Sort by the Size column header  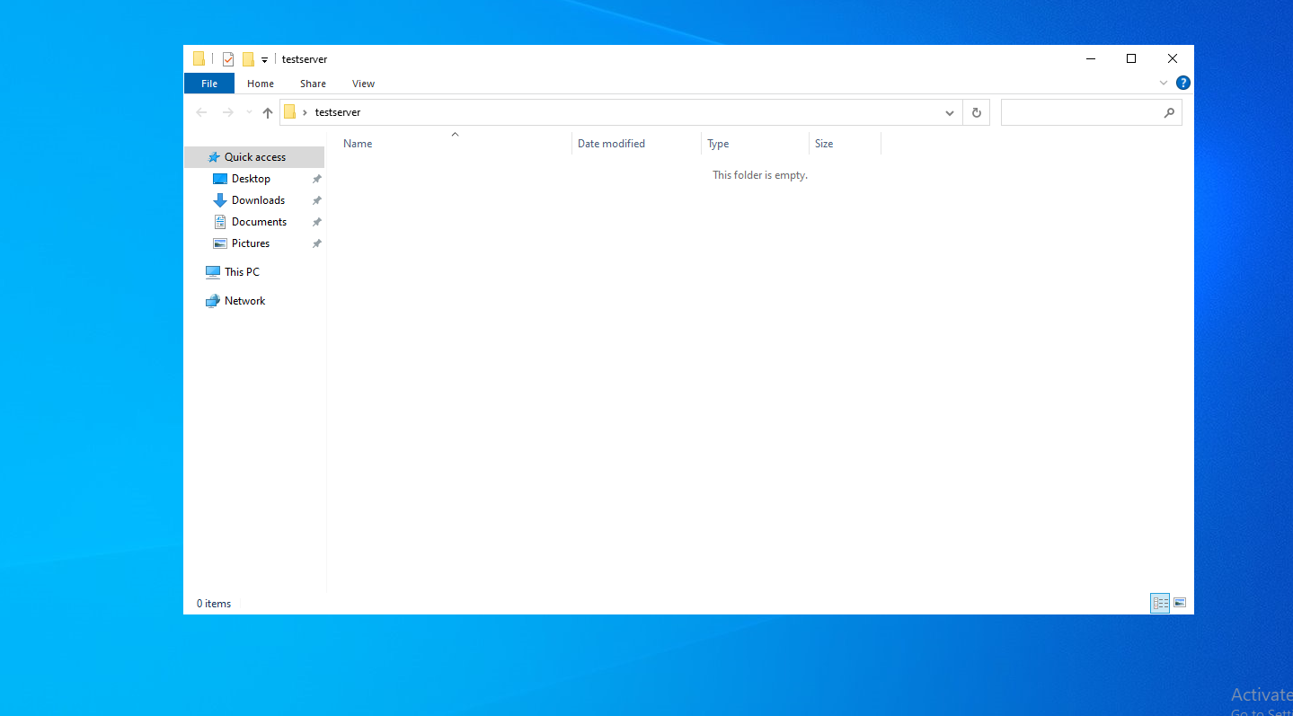tap(846, 144)
